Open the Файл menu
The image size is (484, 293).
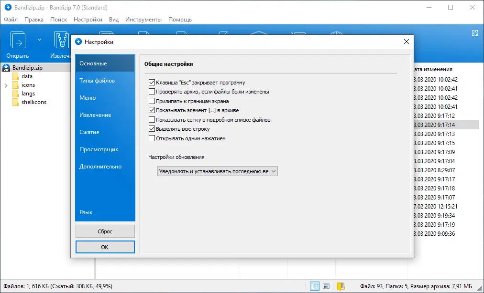11,20
